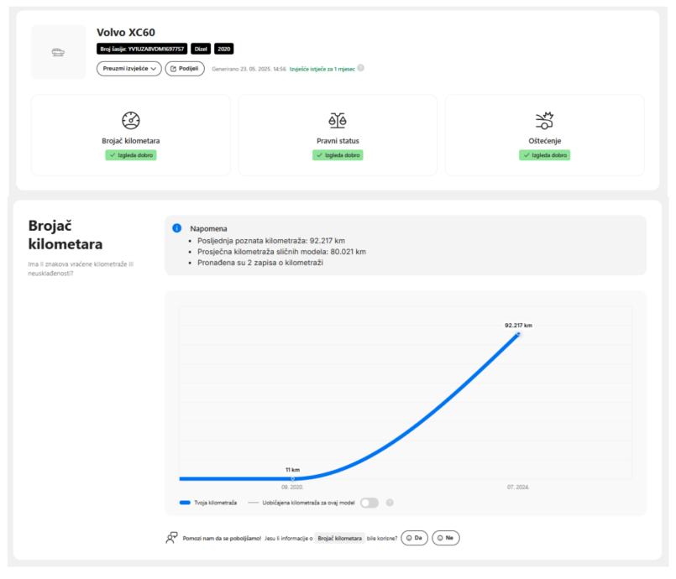The image size is (676, 579).
Task: Click the 11 km data point
Action: click(x=293, y=478)
